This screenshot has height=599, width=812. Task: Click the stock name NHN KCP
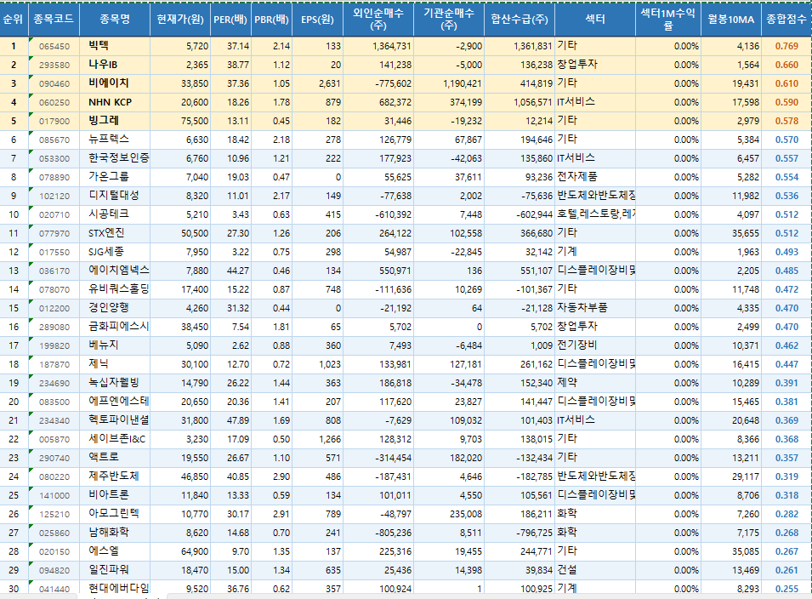tap(110, 102)
